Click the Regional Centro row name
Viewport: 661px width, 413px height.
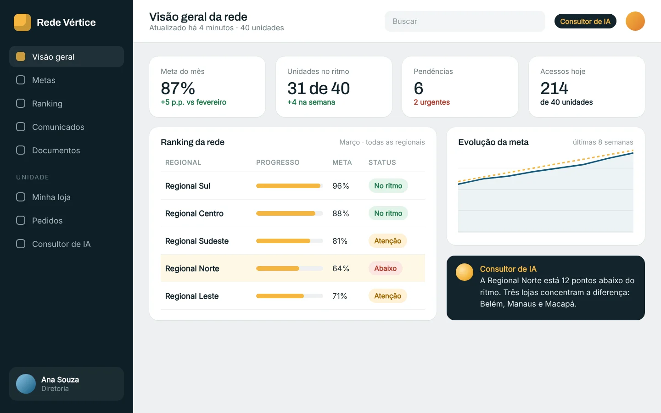point(194,213)
